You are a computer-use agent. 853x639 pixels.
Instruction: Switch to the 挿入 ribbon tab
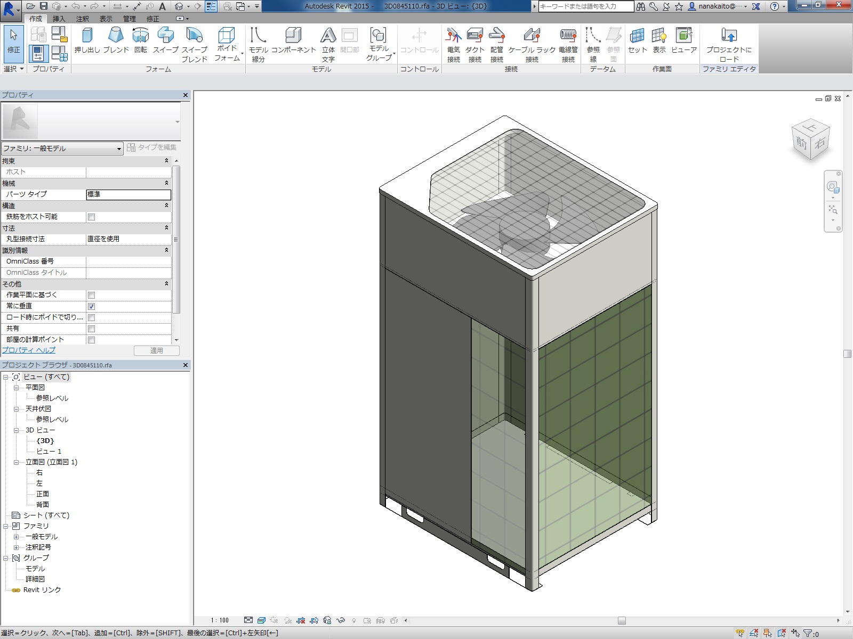tap(59, 19)
